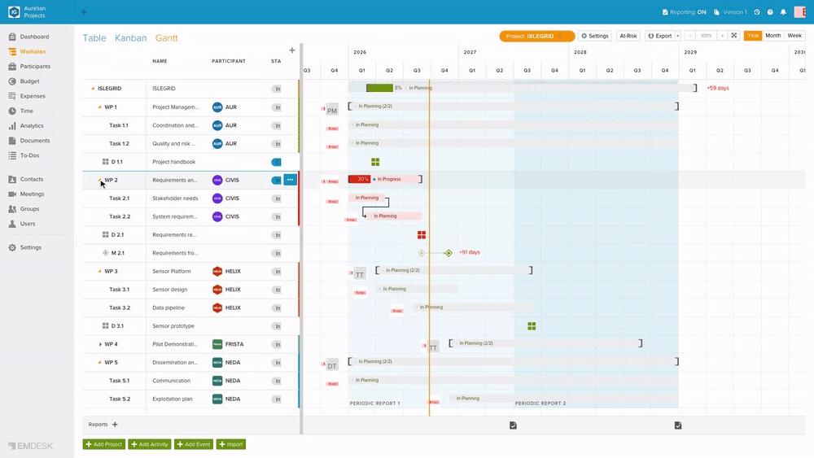This screenshot has width=814, height=458.
Task: Switch timeline to Week view
Action: tap(794, 36)
